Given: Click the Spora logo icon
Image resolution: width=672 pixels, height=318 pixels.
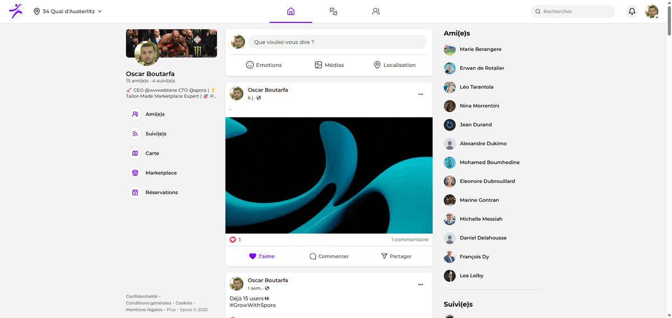Looking at the screenshot, I should (16, 11).
